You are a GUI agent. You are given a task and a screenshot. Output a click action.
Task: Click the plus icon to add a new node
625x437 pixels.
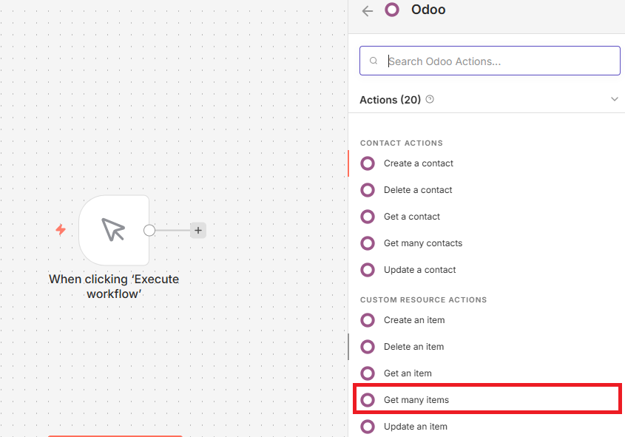tap(197, 230)
